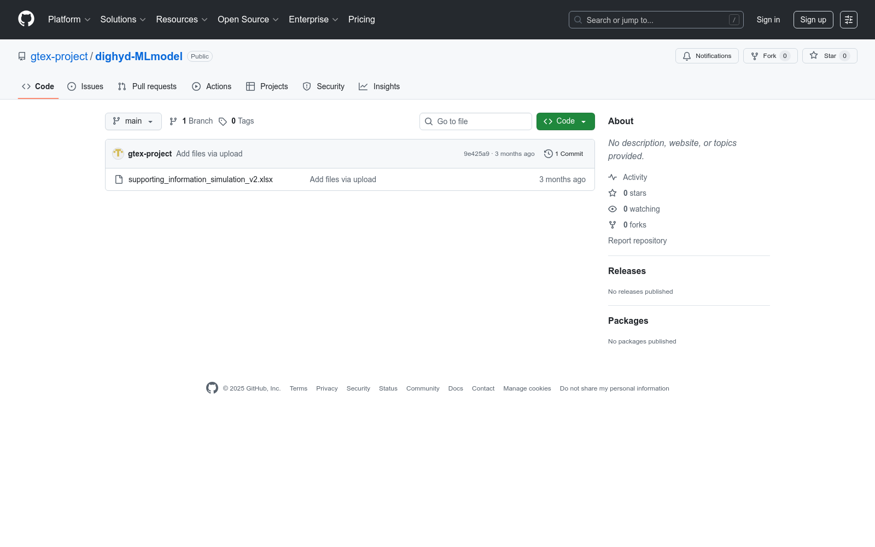Focus the Search or jump to field
The width and height of the screenshot is (875, 547).
656,20
